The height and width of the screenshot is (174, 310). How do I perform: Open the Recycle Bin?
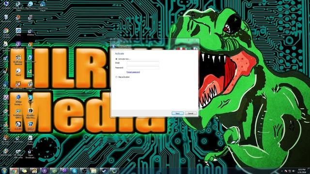6,18
